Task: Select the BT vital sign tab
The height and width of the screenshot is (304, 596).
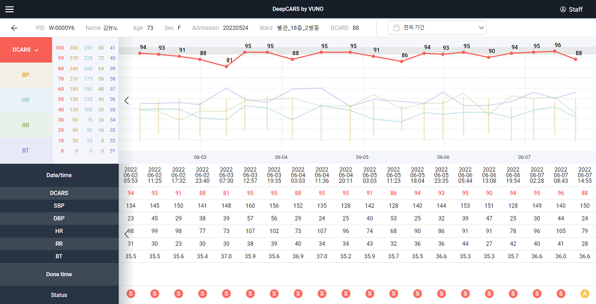Action: click(26, 150)
